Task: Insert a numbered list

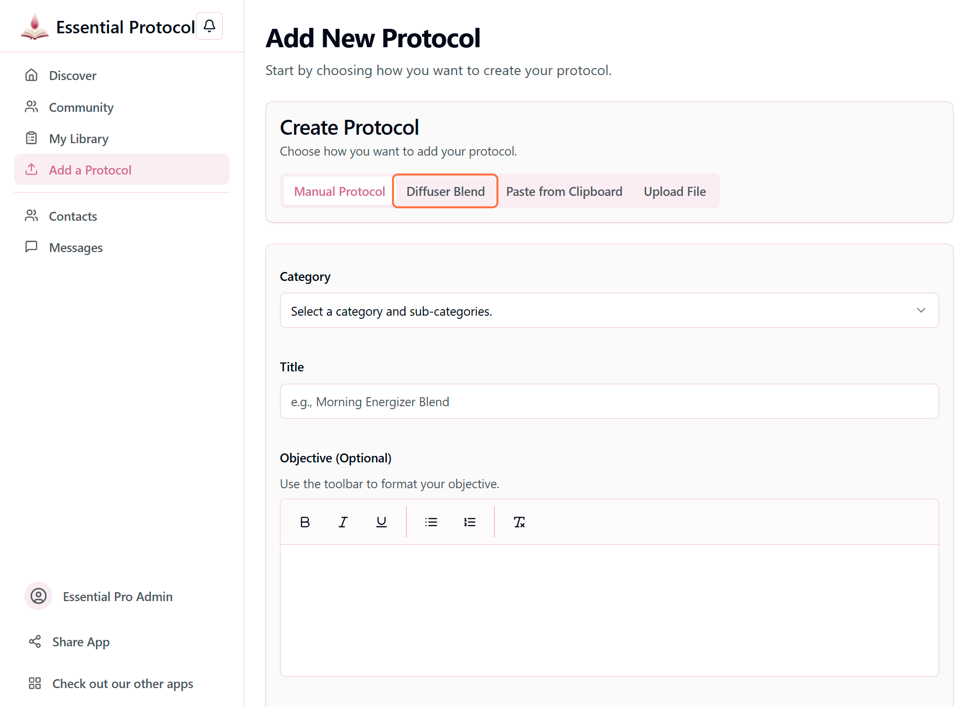Action: [470, 522]
